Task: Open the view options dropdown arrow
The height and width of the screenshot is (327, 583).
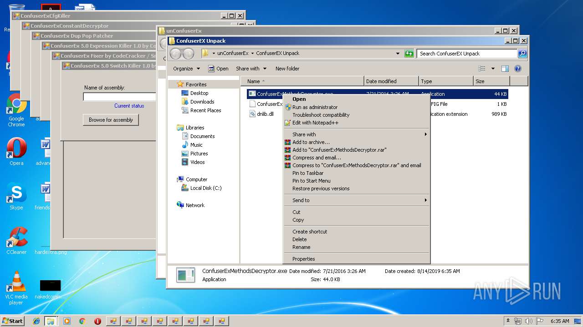Action: click(493, 69)
